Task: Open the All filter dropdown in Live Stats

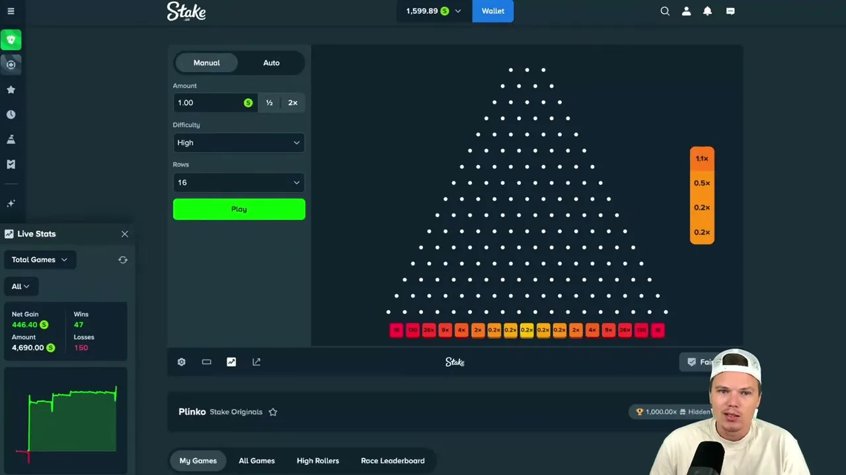Action: tap(20, 286)
